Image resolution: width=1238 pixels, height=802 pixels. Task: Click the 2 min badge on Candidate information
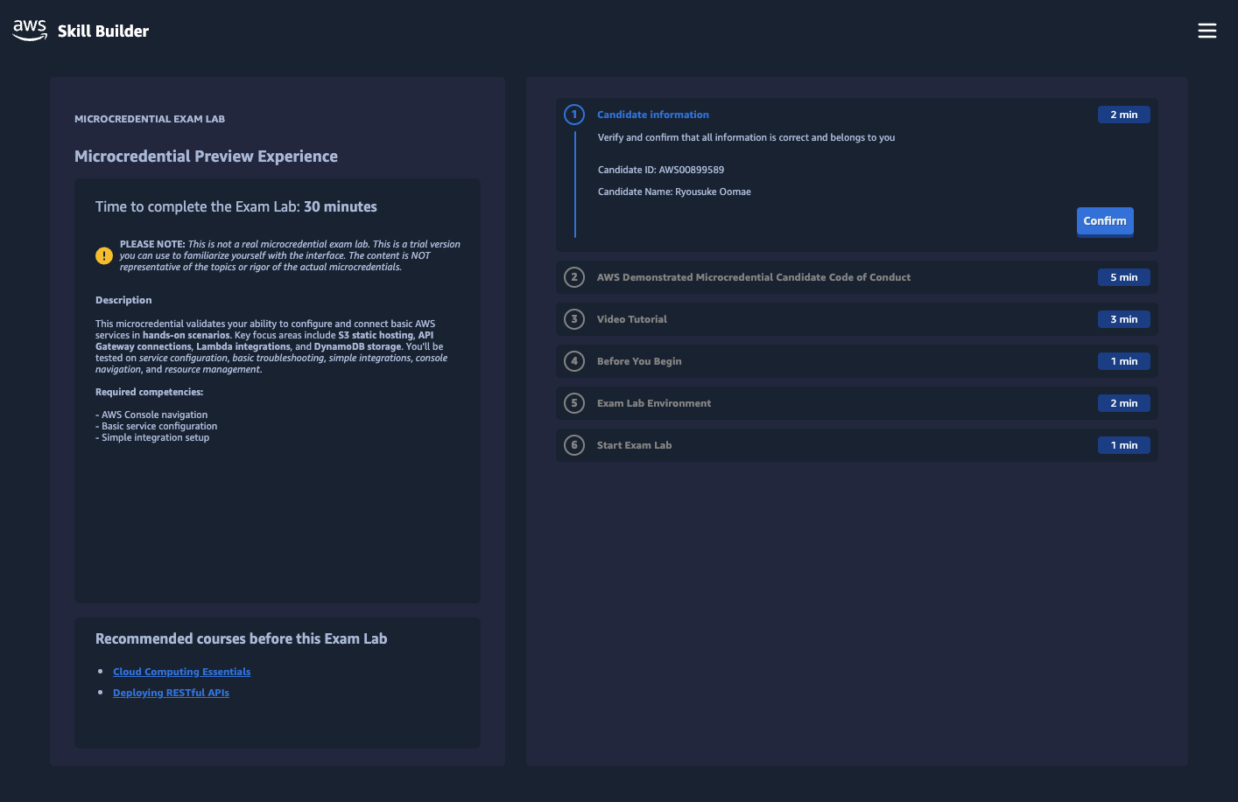[x=1123, y=115]
